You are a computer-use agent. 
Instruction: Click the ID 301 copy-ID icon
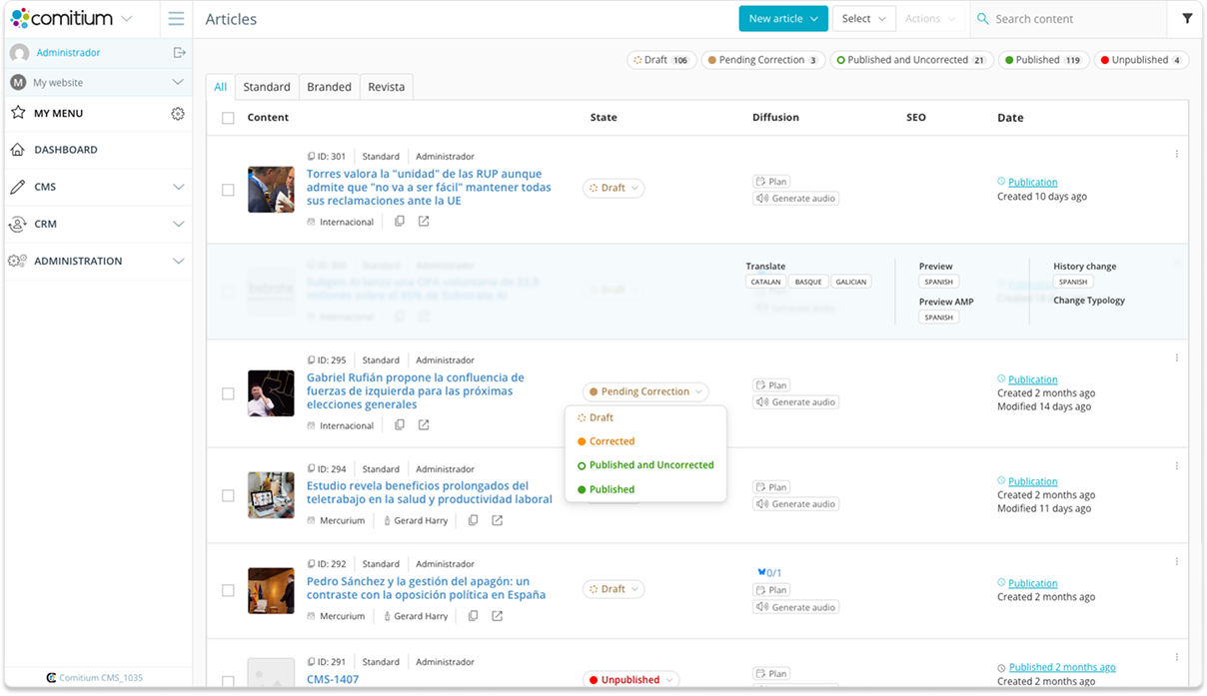pos(311,157)
